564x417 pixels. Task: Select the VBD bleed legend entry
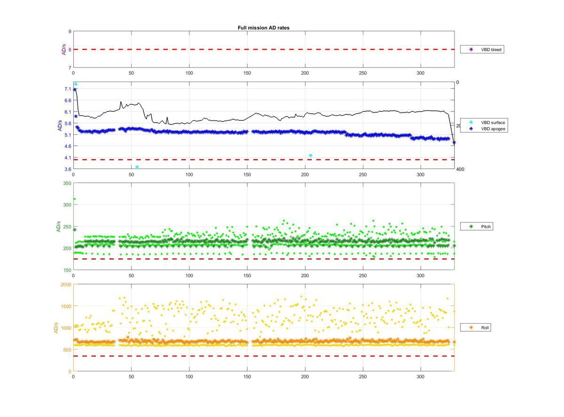tap(483, 49)
